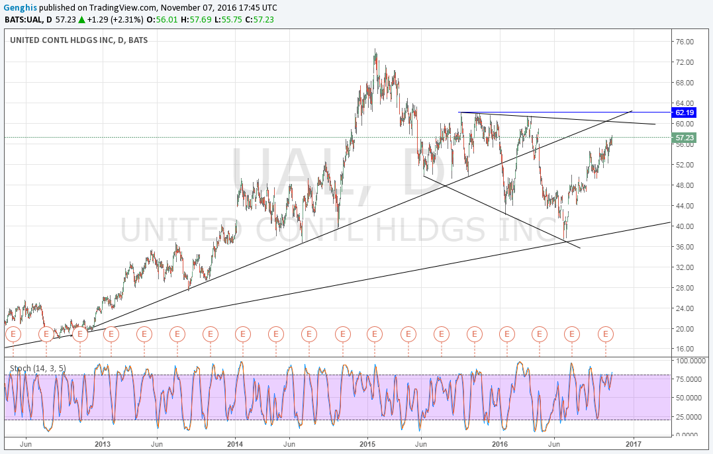Click the January 2016 earnings E marker
713x454 pixels.
(506, 334)
